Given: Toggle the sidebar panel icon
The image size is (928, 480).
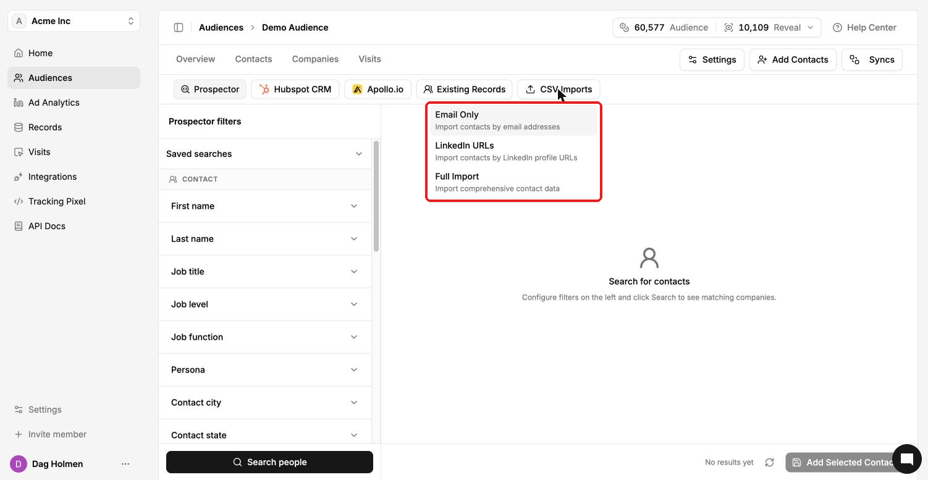Looking at the screenshot, I should click(179, 27).
